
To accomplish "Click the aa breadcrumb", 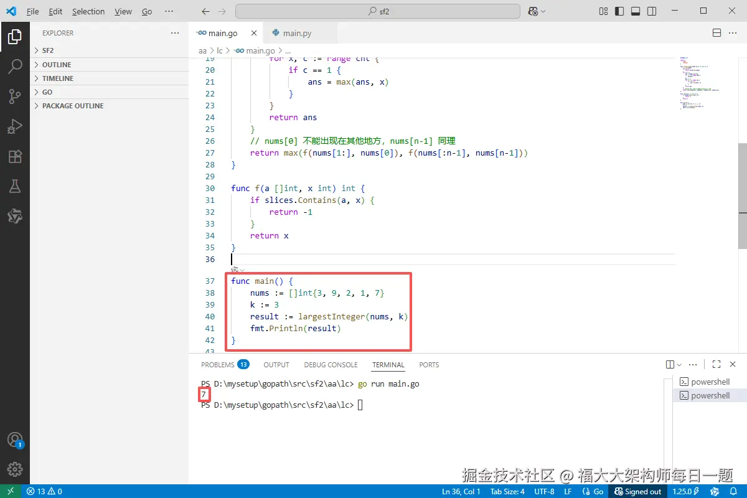I will [202, 50].
